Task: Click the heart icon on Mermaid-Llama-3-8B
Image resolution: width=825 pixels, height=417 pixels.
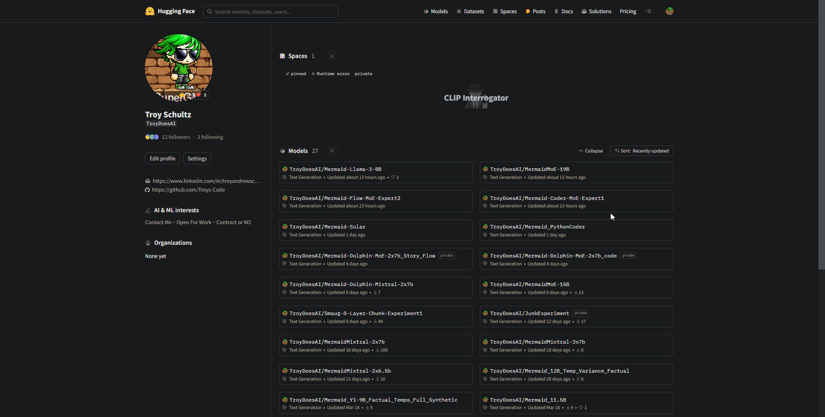Action: pyautogui.click(x=393, y=178)
